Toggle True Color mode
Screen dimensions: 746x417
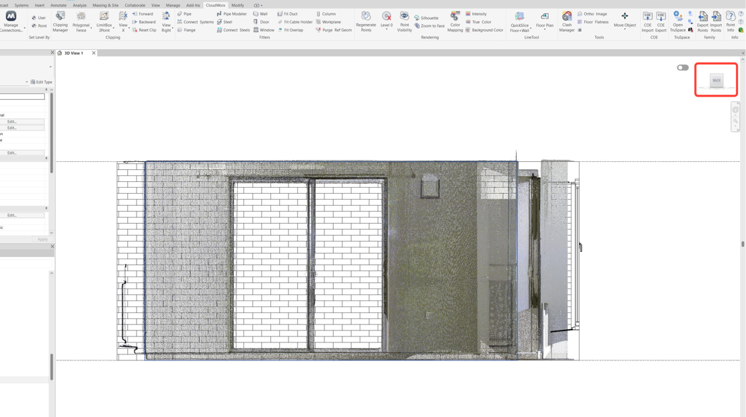[478, 22]
